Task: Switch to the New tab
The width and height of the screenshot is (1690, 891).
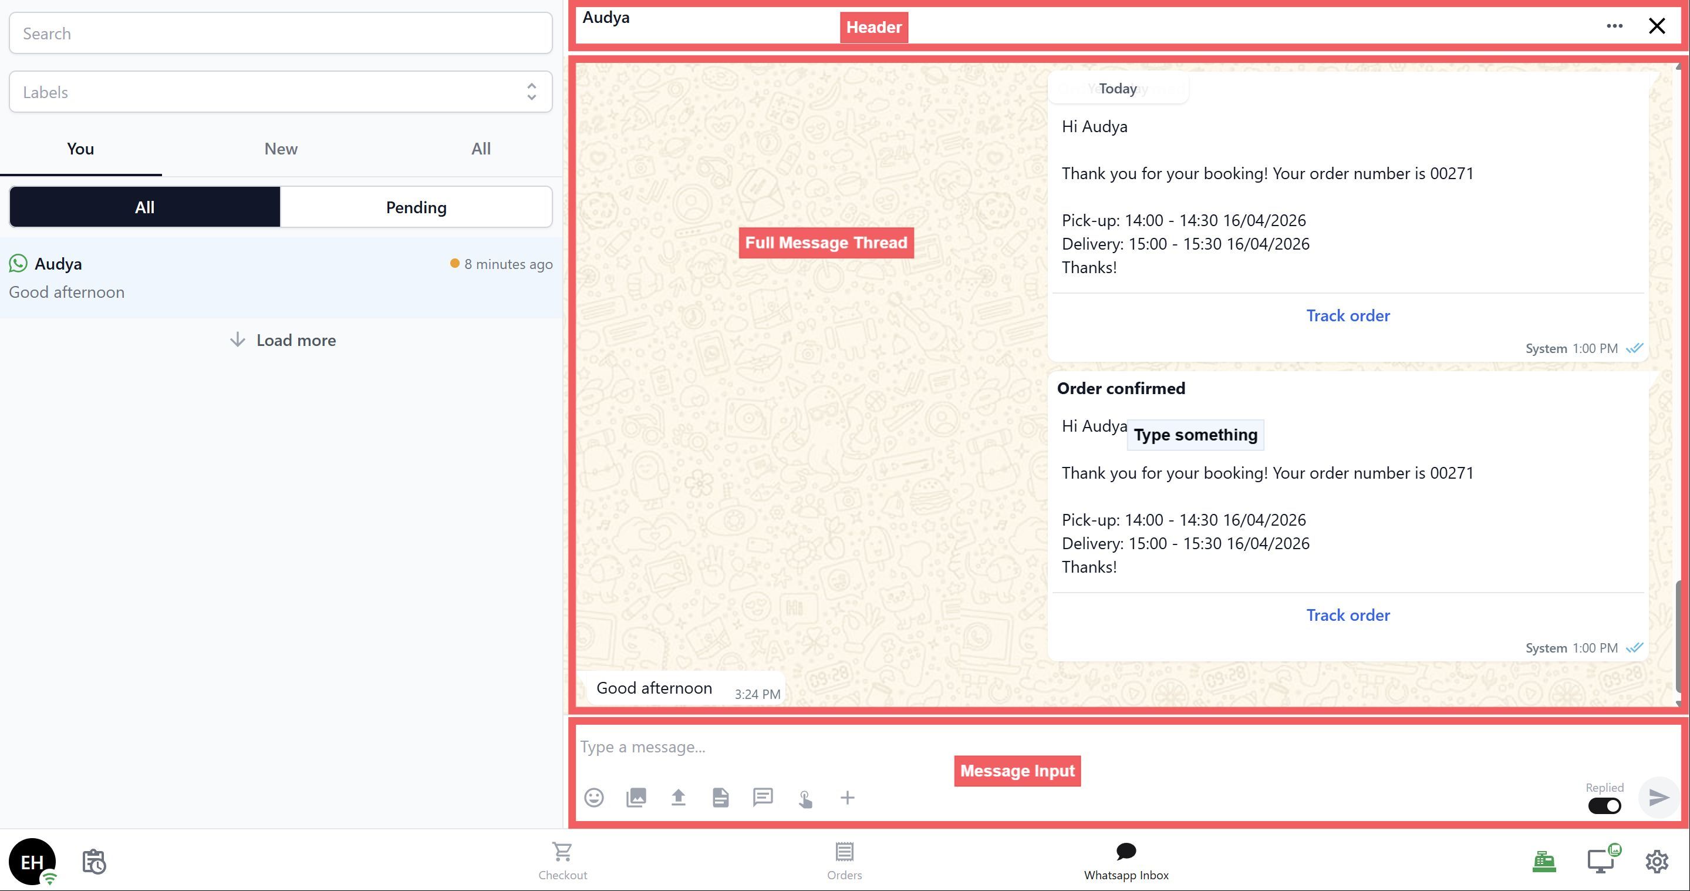Action: pos(281,149)
